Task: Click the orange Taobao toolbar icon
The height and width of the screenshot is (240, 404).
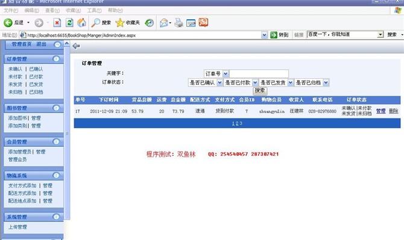Action: pos(203,23)
